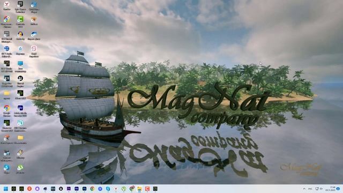Screen dimensions: 343x193
Task: Open the green phone-icon app in the taskbar
Action: tap(124, 189)
